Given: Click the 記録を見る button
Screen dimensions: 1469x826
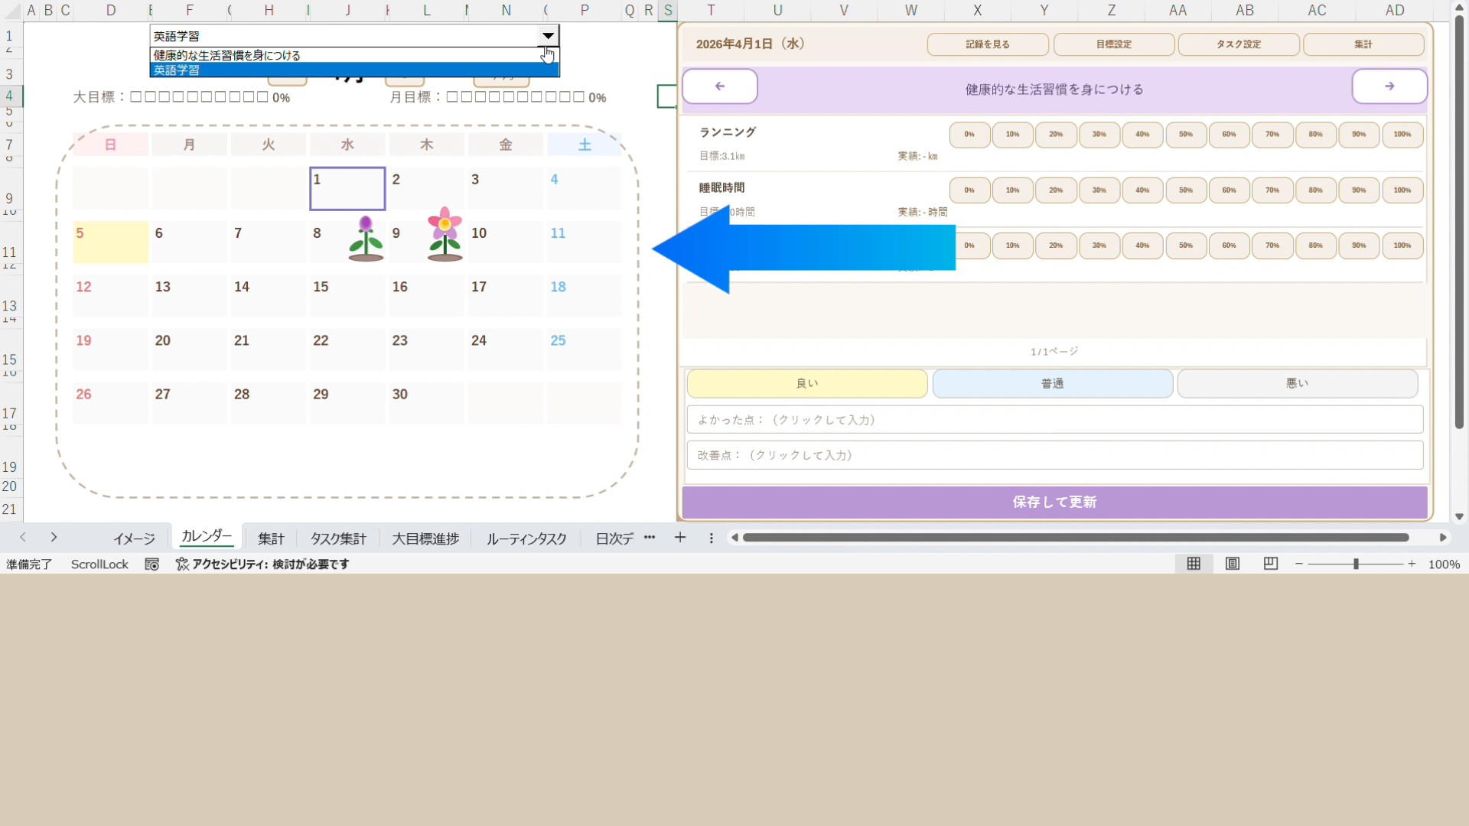Looking at the screenshot, I should 987,44.
